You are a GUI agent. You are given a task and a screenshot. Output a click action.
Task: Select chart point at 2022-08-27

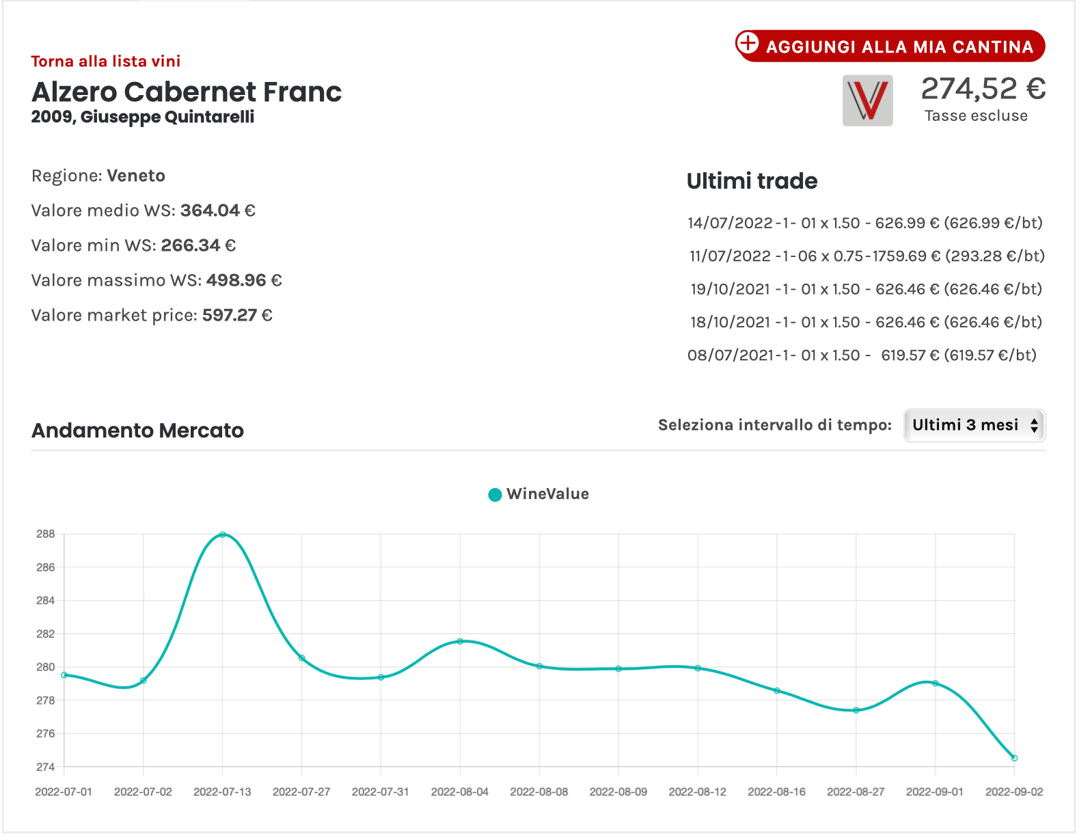coord(856,710)
